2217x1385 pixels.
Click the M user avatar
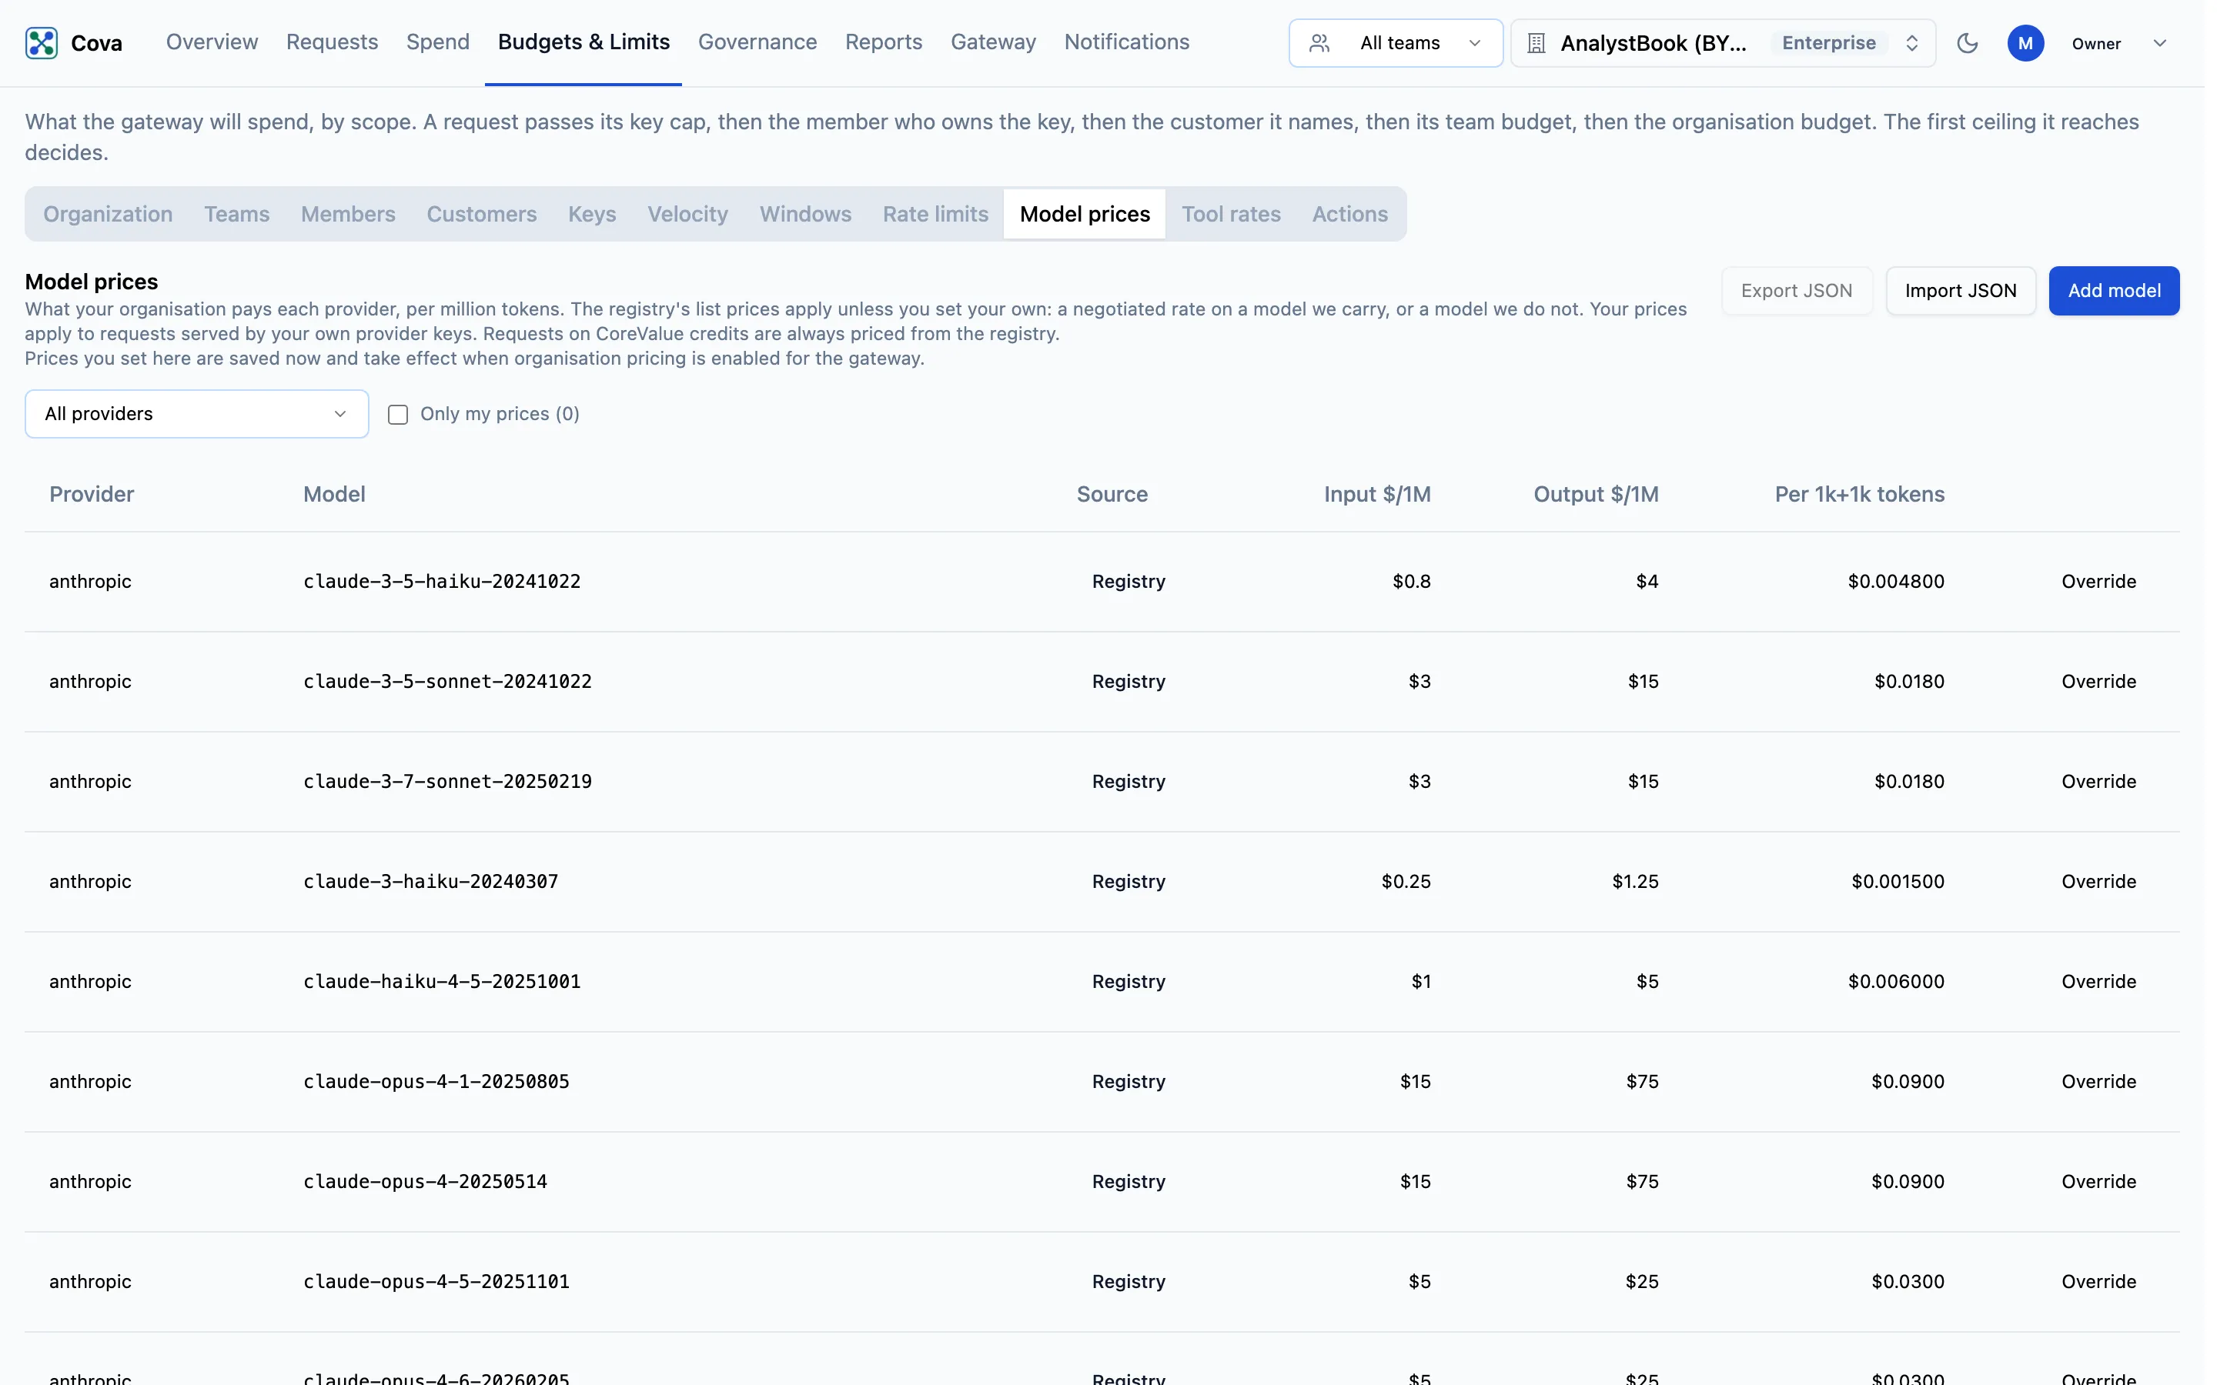click(x=2025, y=43)
